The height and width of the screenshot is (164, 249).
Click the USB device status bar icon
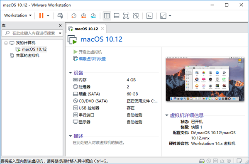222,161
